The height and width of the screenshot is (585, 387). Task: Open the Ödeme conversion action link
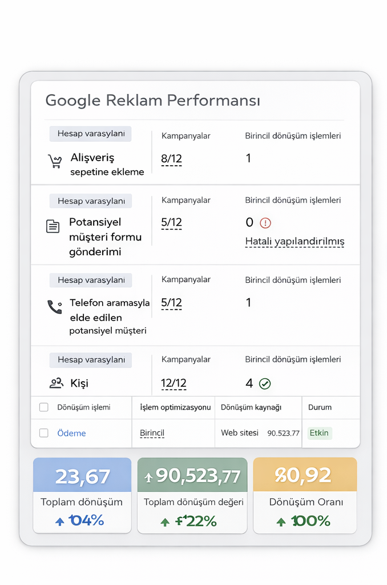tap(71, 433)
